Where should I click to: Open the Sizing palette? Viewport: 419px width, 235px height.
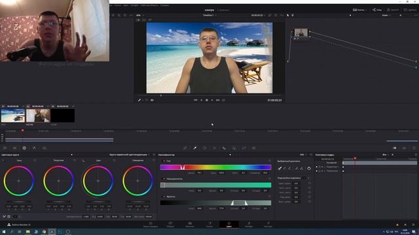click(244, 148)
